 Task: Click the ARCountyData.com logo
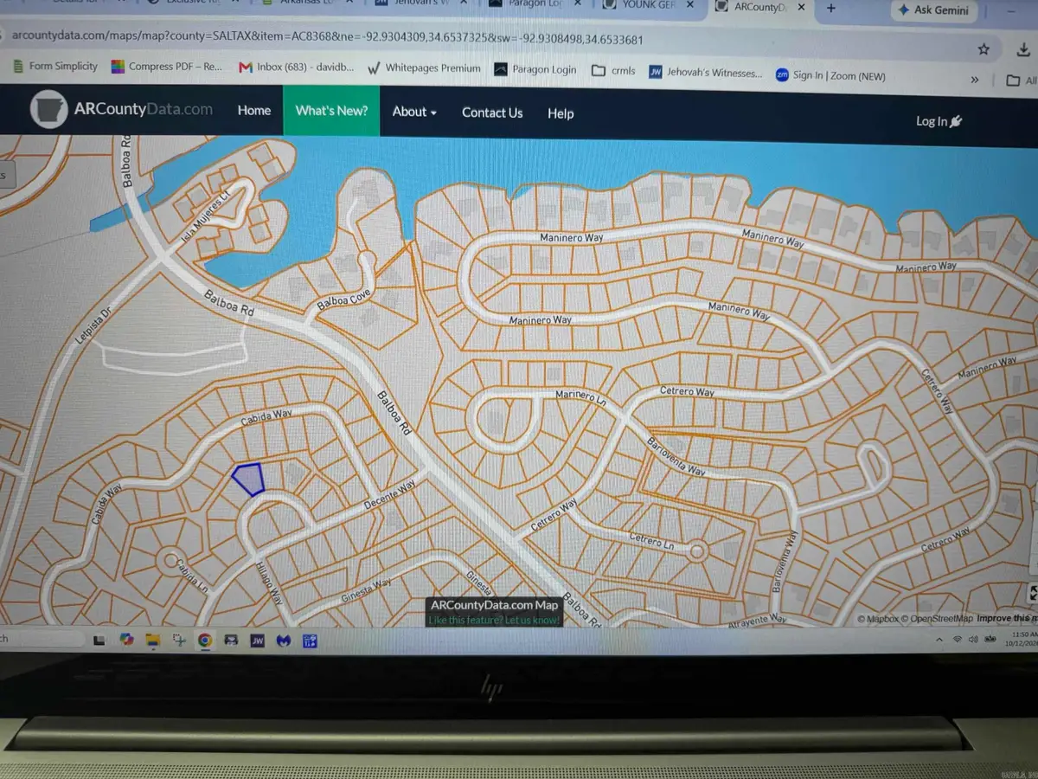[x=122, y=109]
